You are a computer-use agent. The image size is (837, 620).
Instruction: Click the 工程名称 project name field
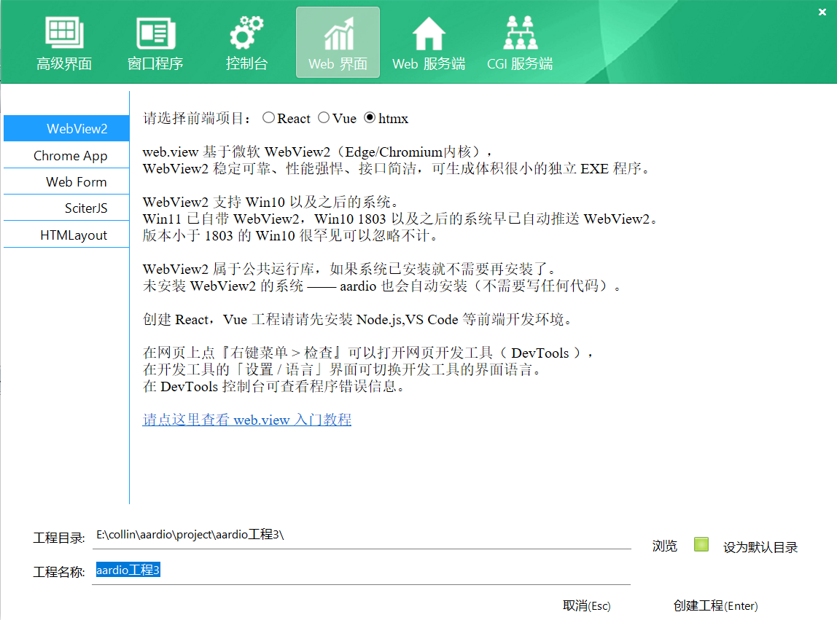click(362, 570)
